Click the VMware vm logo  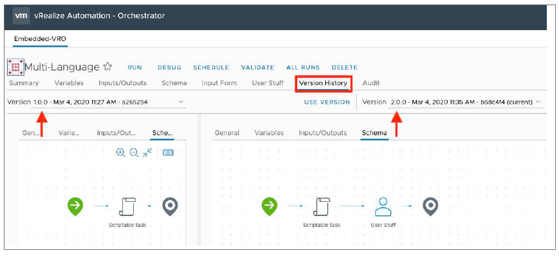click(x=21, y=16)
